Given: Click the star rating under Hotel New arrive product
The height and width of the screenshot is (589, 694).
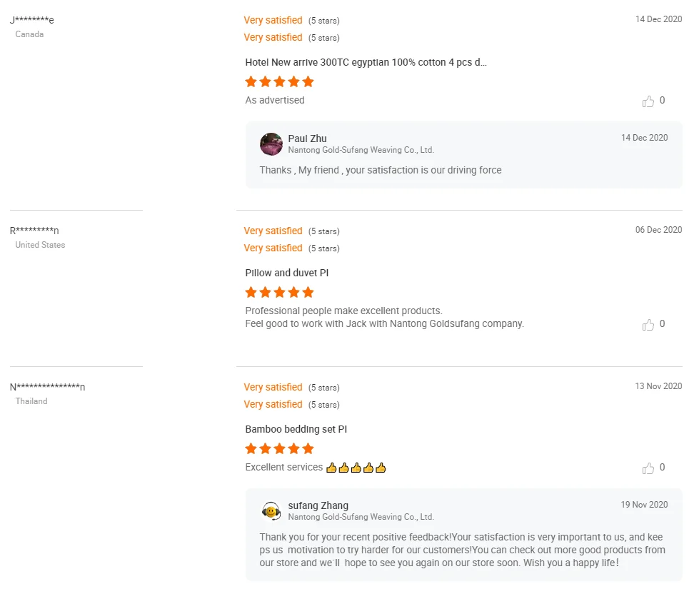Looking at the screenshot, I should [x=279, y=81].
